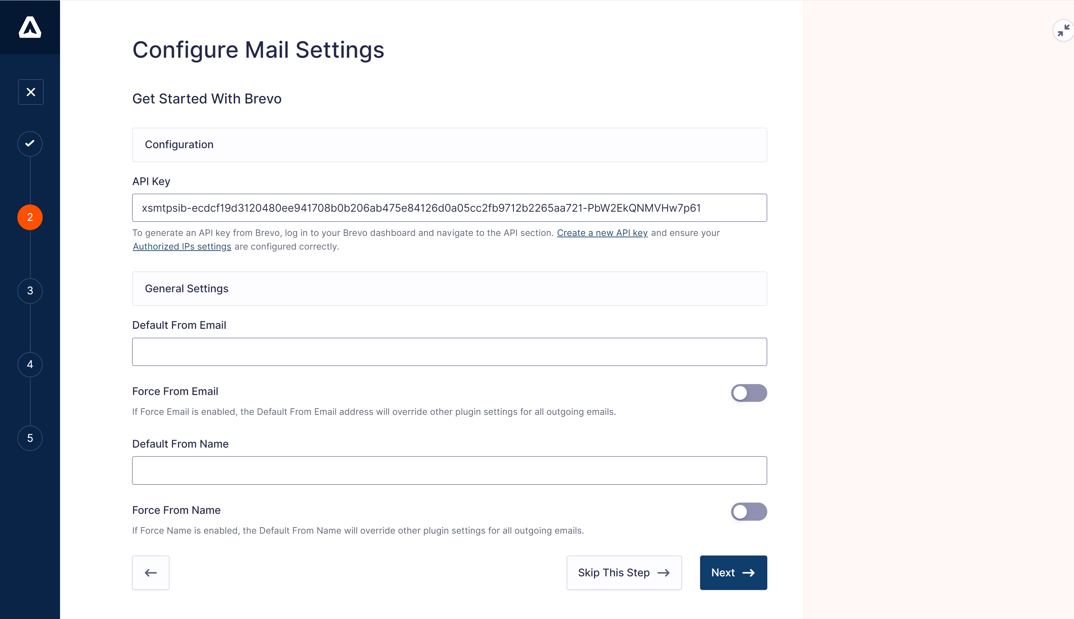Click the close X icon in sidebar
The height and width of the screenshot is (619, 1074).
[x=31, y=92]
